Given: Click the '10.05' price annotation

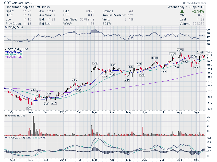Looking at the screenshot, I should tap(197, 67).
